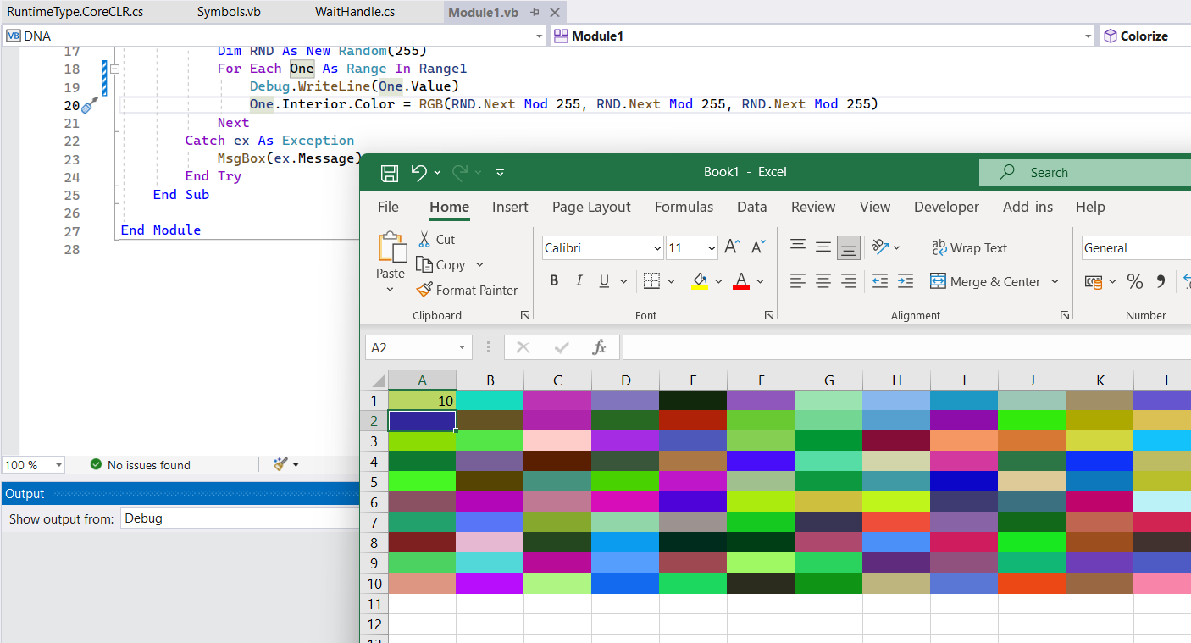Open the Insert Function (fx) icon
The image size is (1191, 643).
pos(600,347)
